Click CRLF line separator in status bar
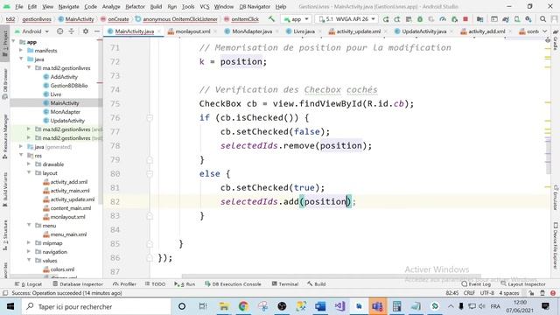Screen dimensions: 560x315 pos(469,293)
